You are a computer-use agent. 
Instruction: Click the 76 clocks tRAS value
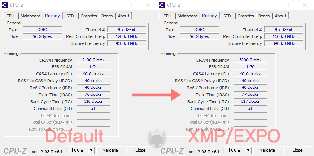click(93, 94)
